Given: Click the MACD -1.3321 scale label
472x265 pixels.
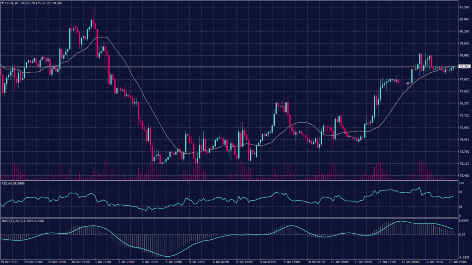Looking at the screenshot, I should click(463, 258).
